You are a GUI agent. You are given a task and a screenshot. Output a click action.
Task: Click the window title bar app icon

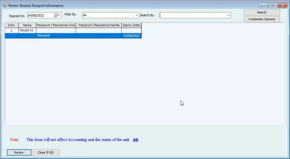(5, 5)
